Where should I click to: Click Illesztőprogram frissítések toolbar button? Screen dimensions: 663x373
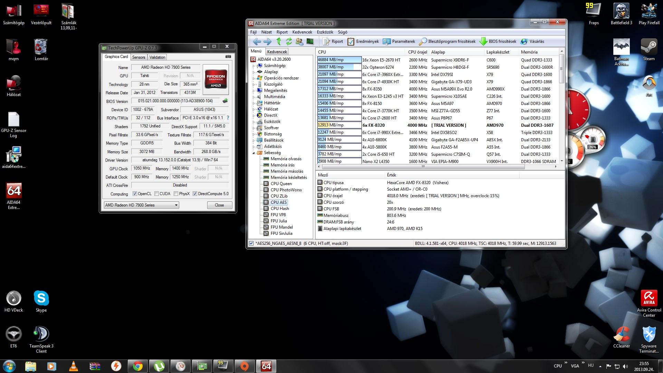click(x=447, y=41)
